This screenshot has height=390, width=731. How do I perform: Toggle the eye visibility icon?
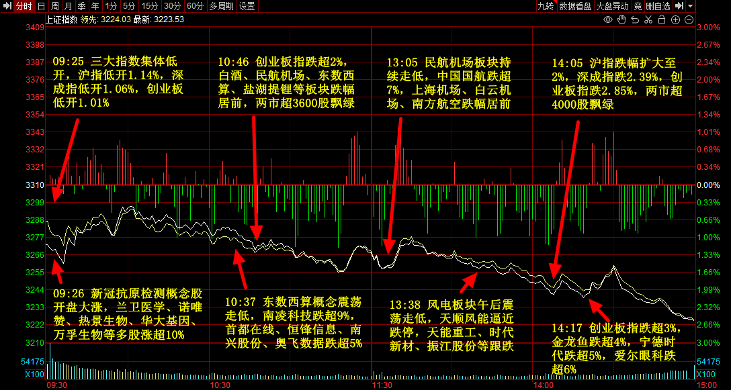pos(608,20)
